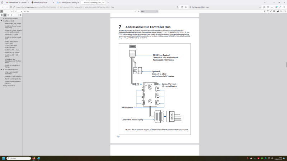Open Accessory Kit Contents outline entry
287x161 pixels.
click(x=10, y=19)
